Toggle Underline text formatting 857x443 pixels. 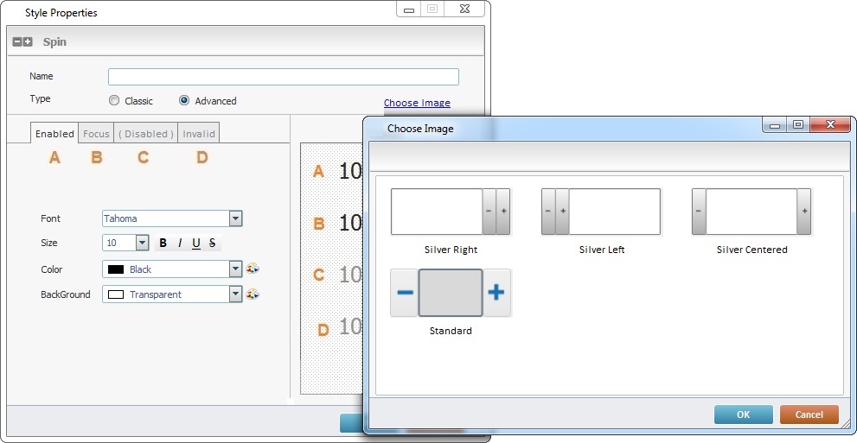pyautogui.click(x=196, y=244)
